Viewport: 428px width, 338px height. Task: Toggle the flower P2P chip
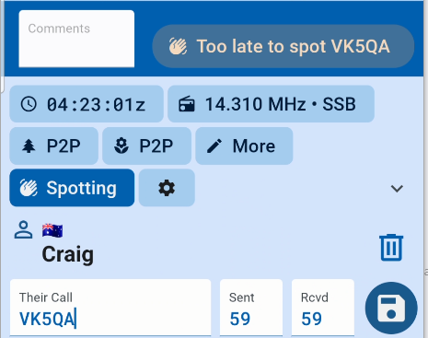146,146
